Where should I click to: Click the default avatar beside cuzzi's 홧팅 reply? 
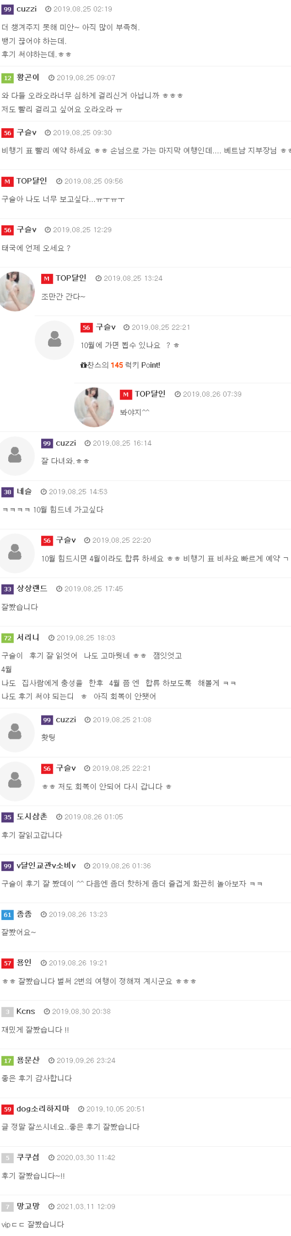(16, 732)
